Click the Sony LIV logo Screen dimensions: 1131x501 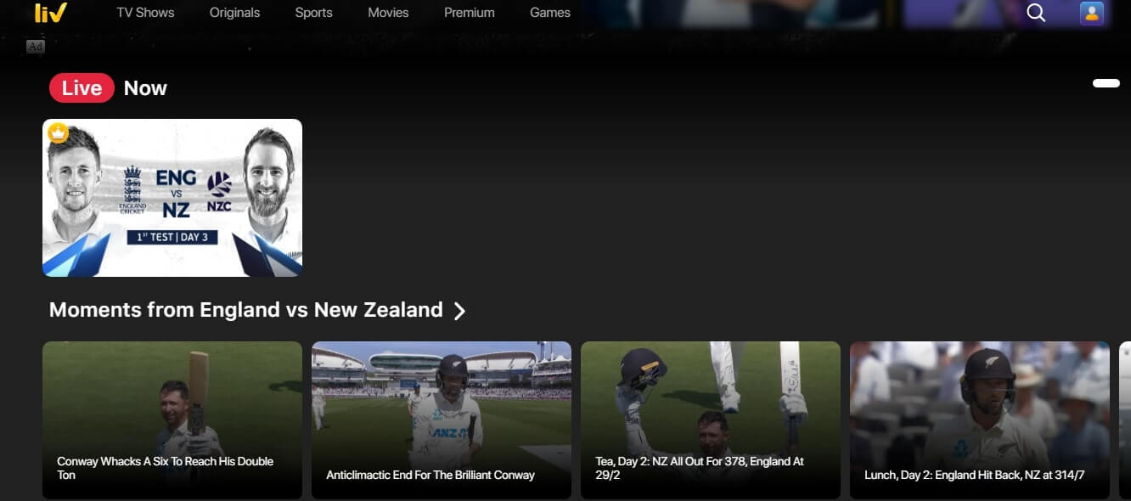[50, 13]
